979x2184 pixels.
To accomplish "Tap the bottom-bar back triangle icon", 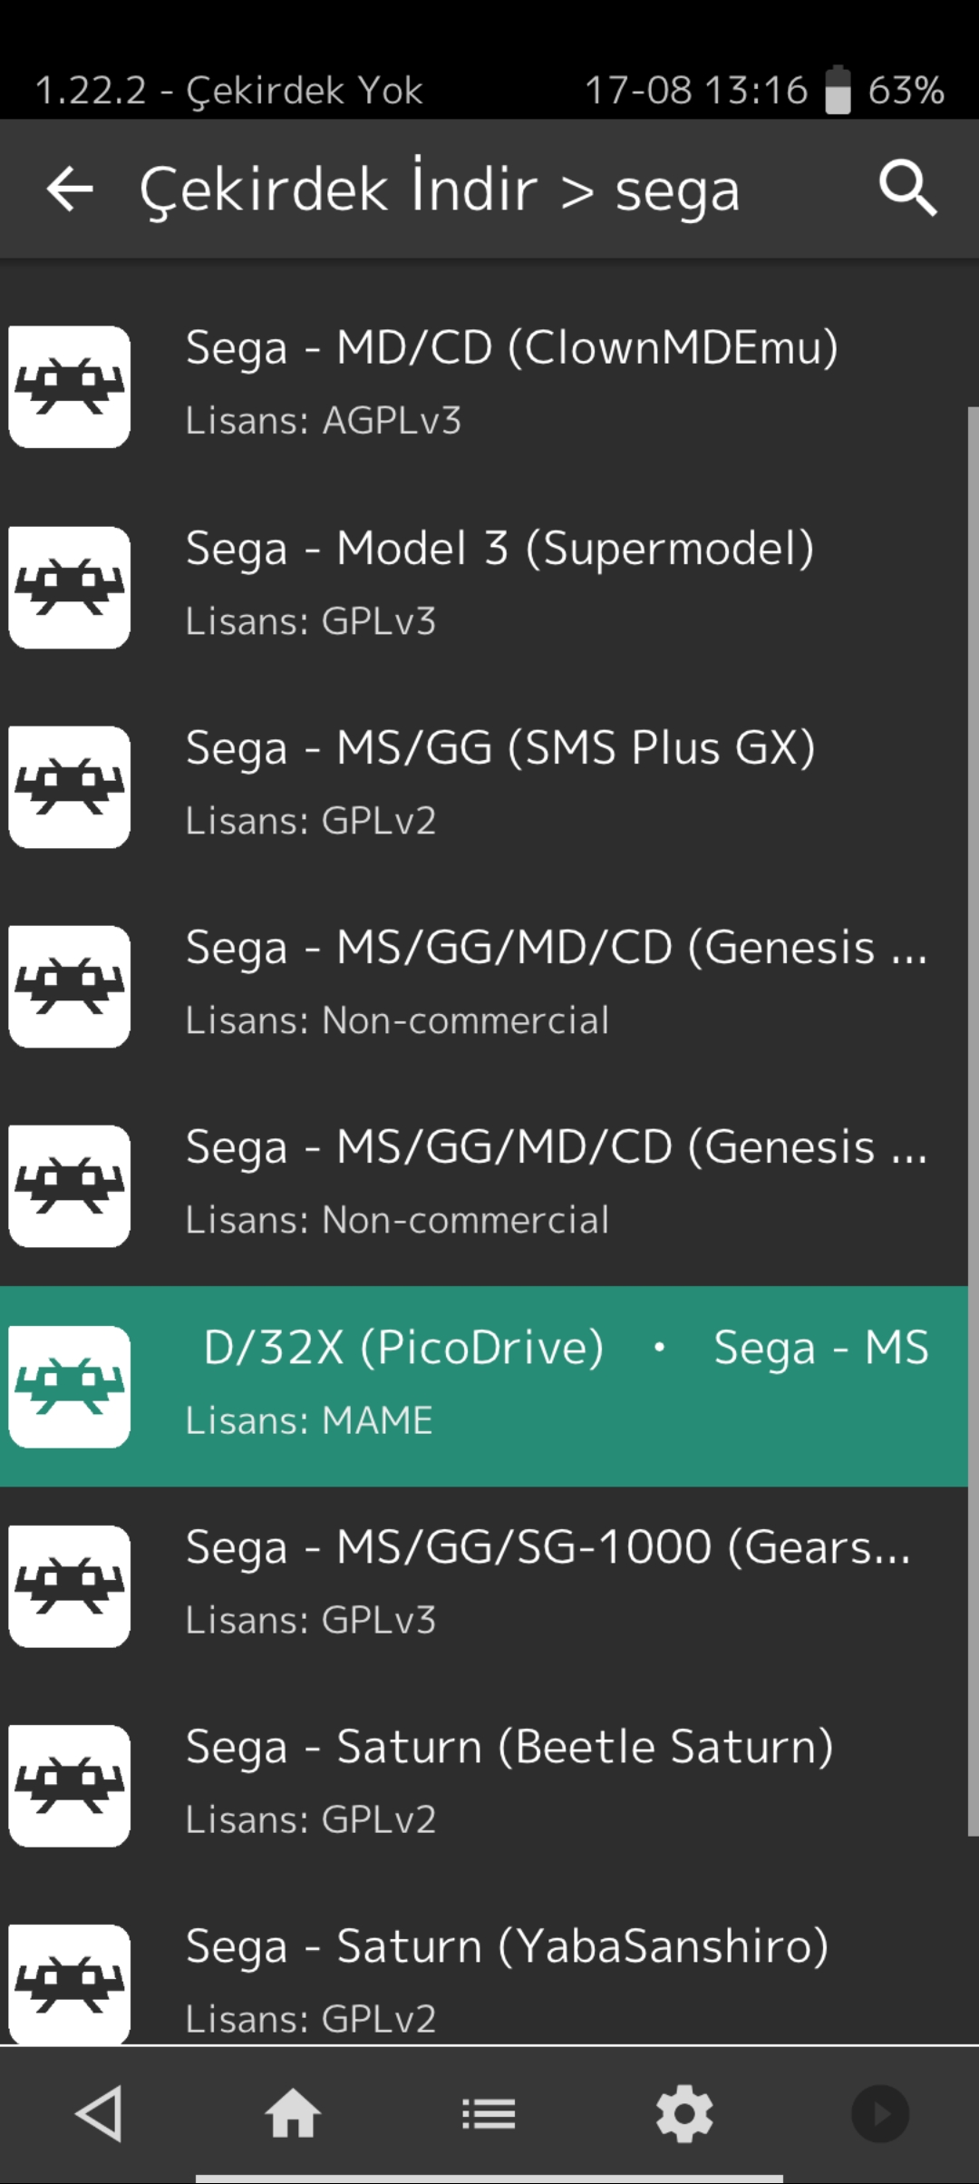I will [98, 2113].
